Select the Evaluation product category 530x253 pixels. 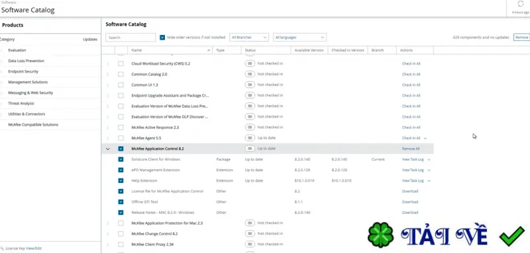[x=17, y=50]
